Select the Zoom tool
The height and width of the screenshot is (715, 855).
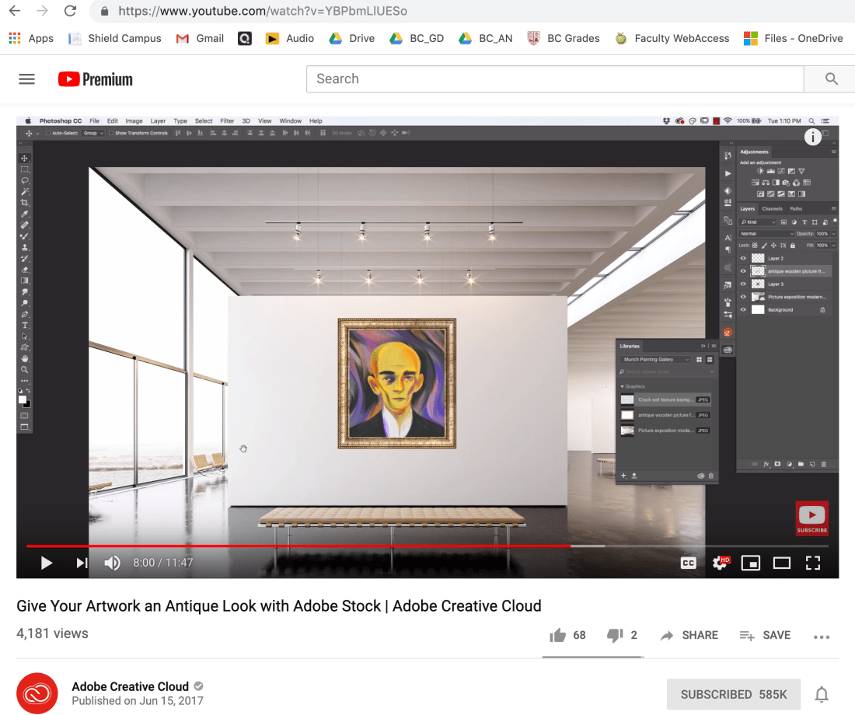(25, 370)
